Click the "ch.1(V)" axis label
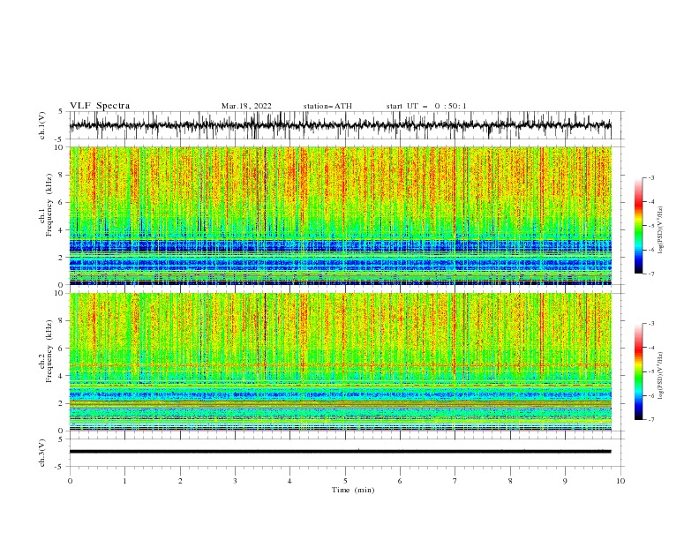This screenshot has height=540, width=699. [42, 125]
